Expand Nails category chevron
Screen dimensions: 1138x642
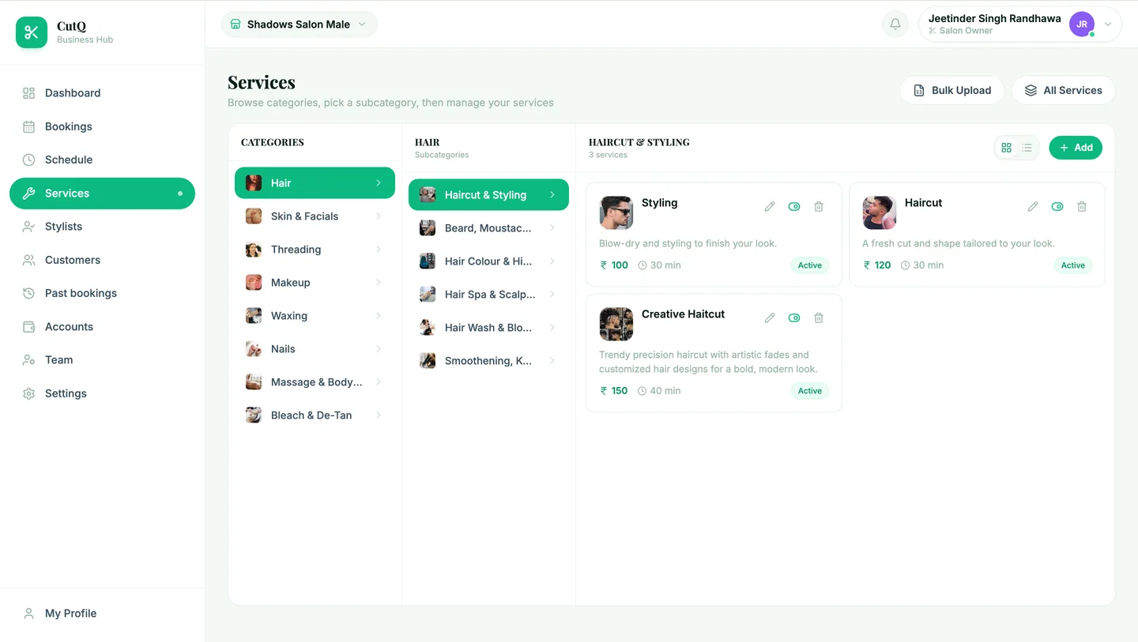coord(379,349)
